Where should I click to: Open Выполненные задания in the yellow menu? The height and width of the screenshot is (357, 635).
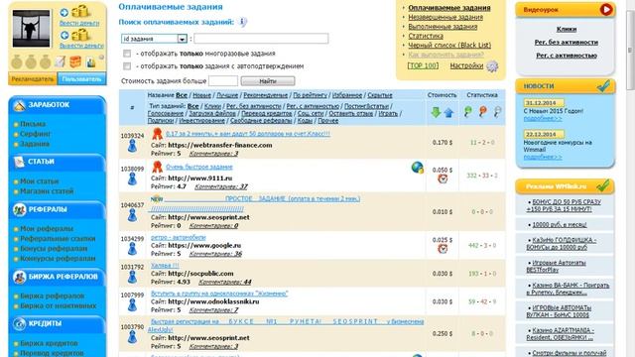tap(443, 27)
